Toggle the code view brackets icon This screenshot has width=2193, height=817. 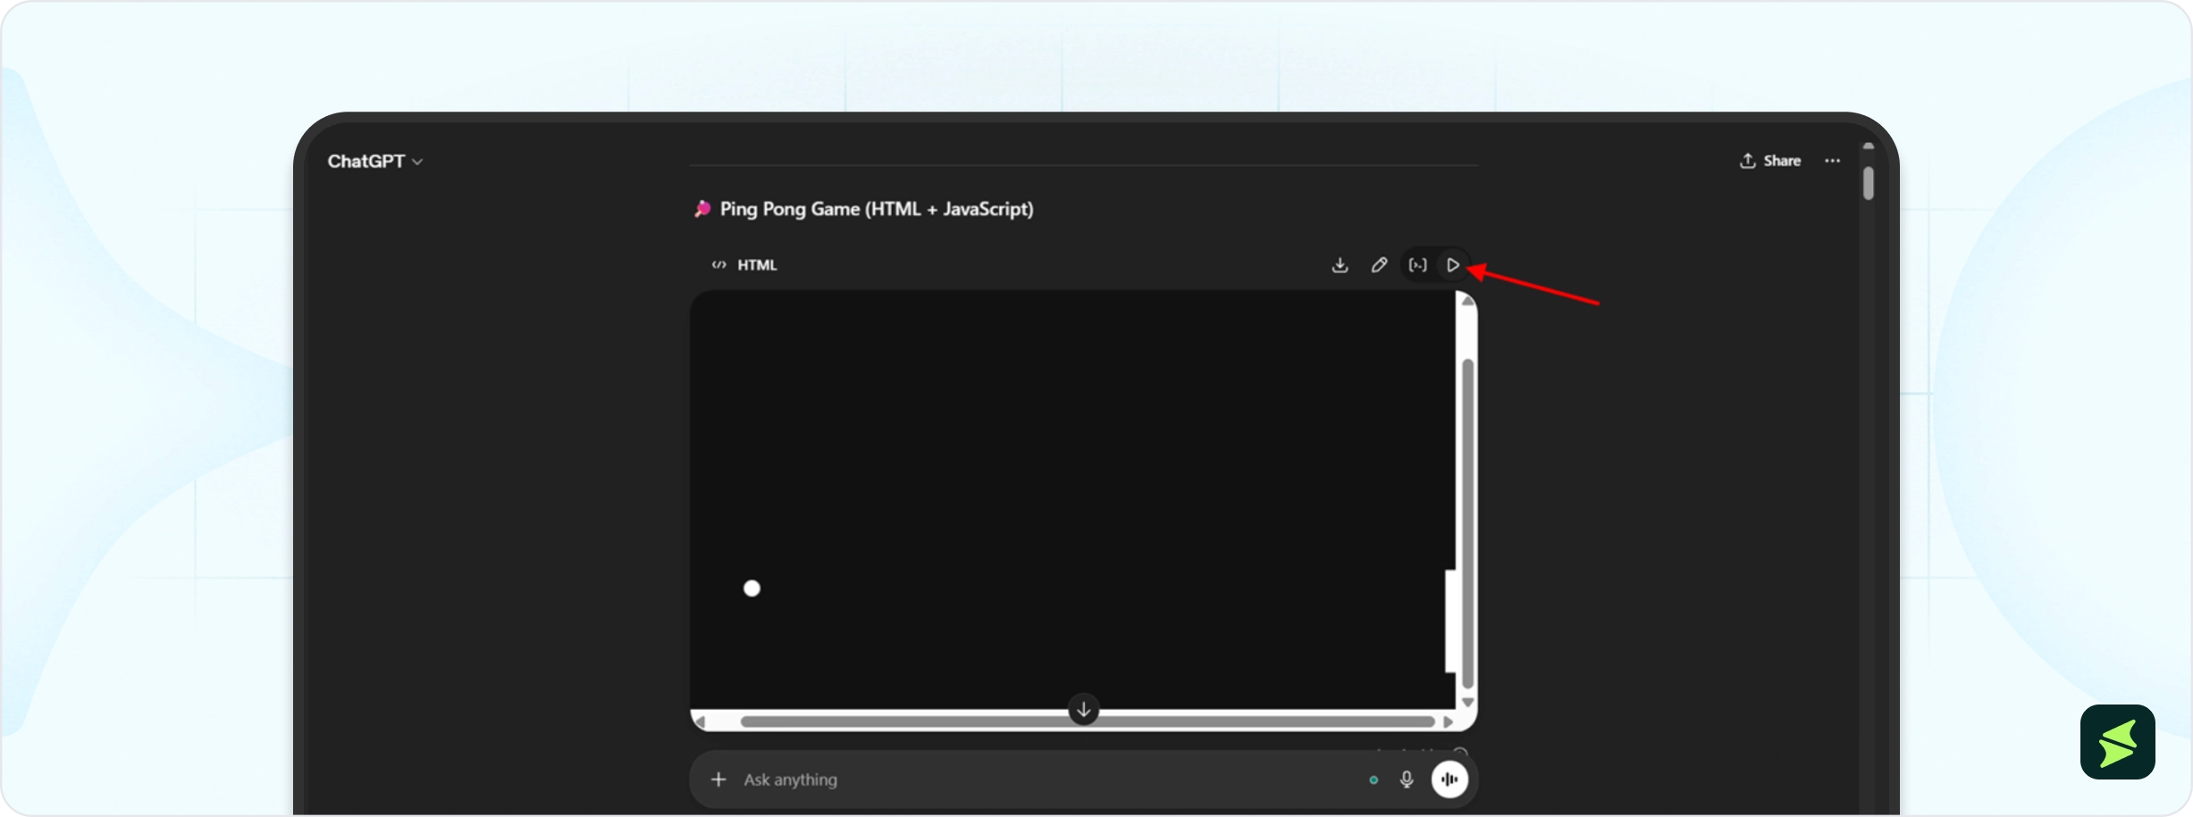click(x=1417, y=265)
